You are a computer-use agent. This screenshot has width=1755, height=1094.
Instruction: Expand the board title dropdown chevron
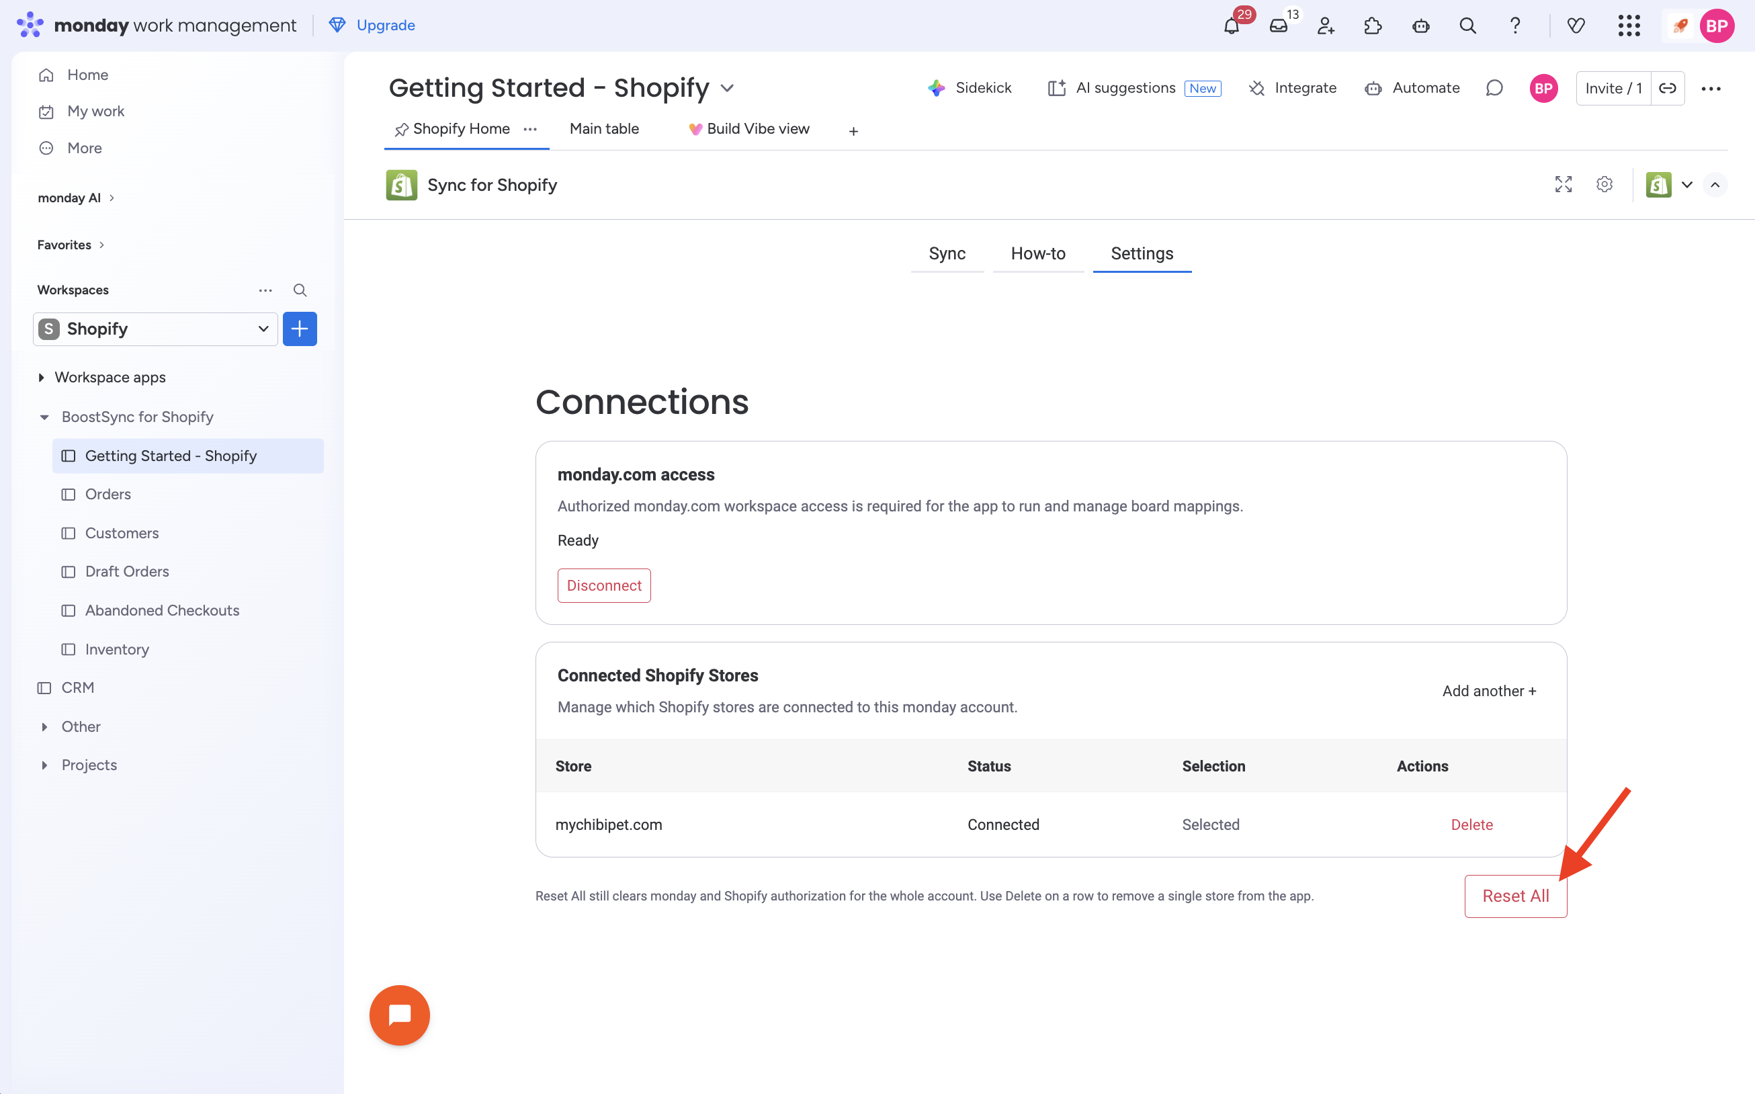tap(727, 88)
